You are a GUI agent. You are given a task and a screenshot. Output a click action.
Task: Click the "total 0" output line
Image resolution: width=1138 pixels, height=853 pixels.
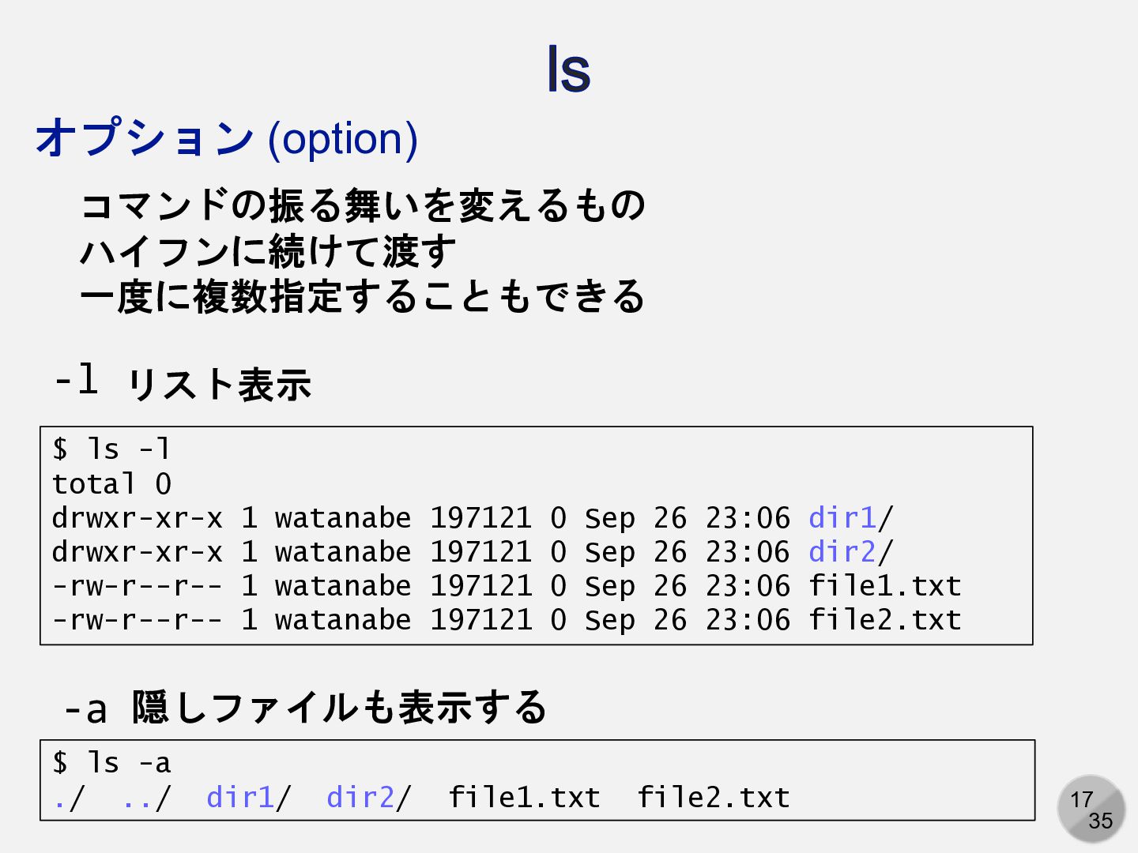(x=111, y=483)
